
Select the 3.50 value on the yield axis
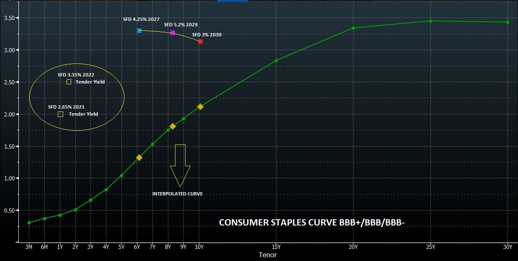10,18
